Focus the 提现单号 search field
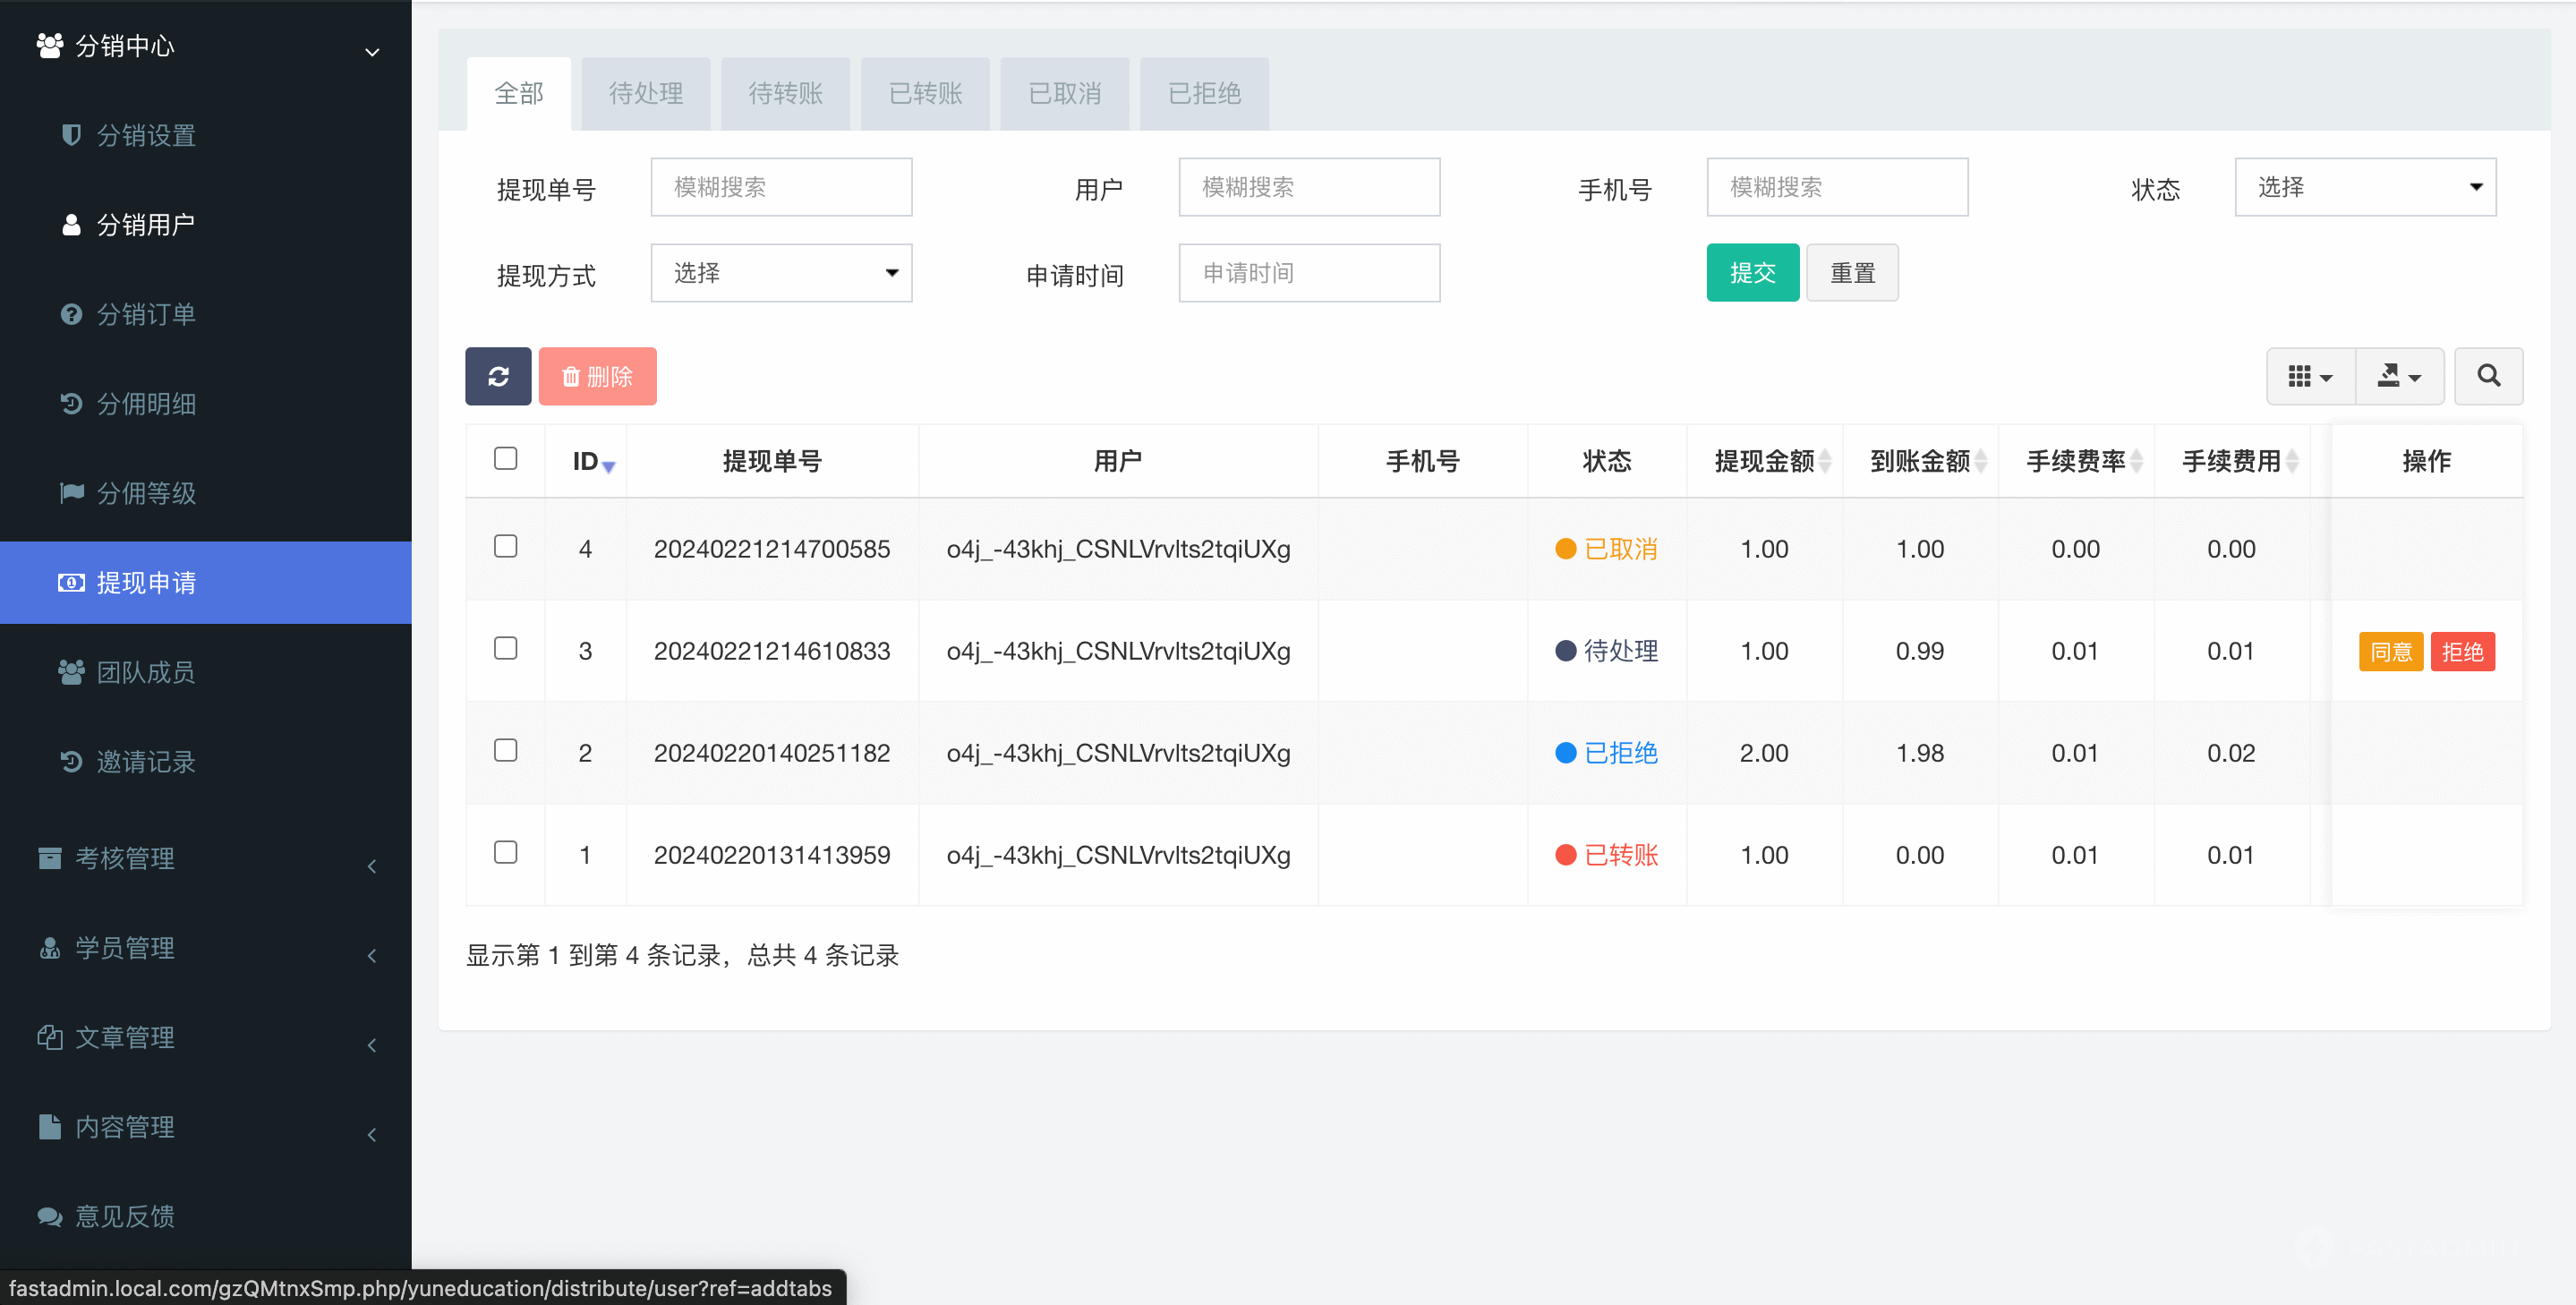The width and height of the screenshot is (2576, 1305). pos(781,187)
